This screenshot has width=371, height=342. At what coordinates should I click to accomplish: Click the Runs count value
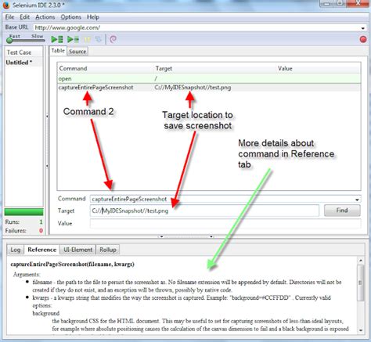click(41, 222)
